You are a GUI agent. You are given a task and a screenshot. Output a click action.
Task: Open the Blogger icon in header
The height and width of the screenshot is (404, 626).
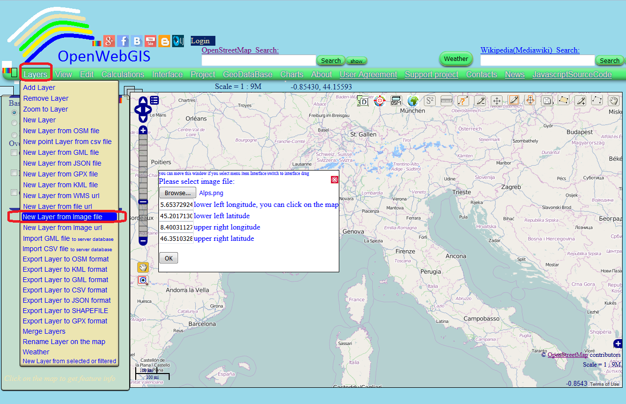[164, 41]
